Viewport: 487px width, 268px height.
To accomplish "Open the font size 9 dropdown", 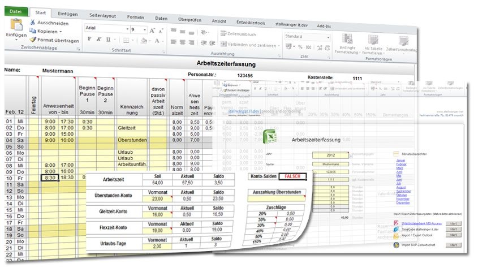I will 145,30.
